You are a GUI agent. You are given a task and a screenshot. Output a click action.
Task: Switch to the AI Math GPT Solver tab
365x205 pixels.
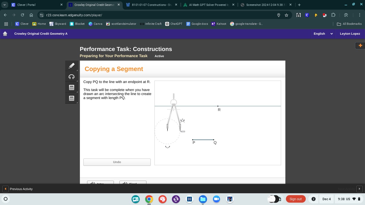pos(209,5)
